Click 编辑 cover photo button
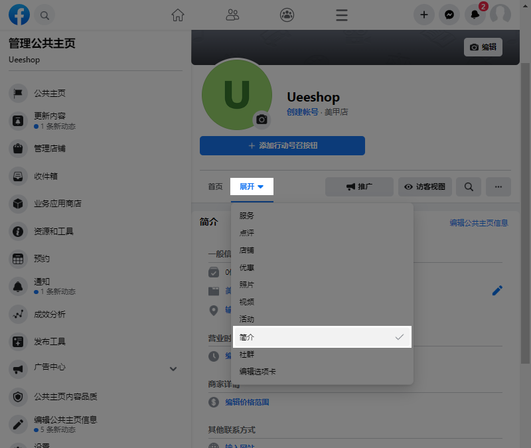This screenshot has height=448, width=531. click(483, 47)
